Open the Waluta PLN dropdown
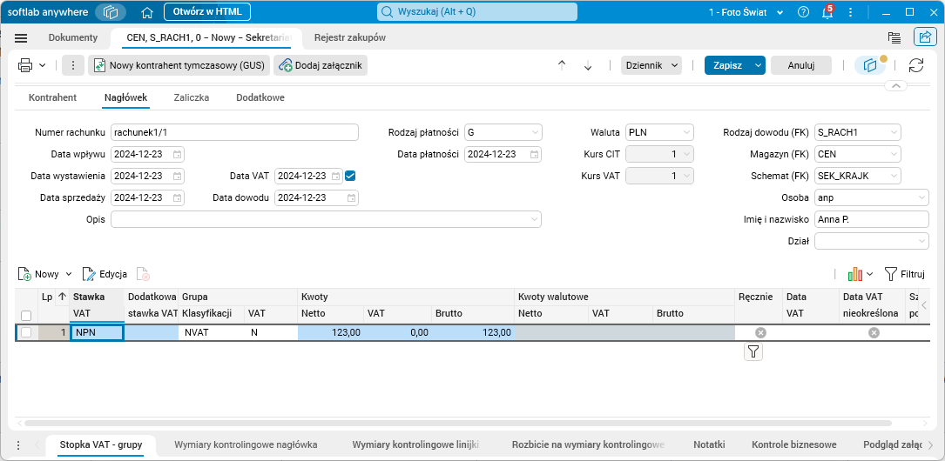The width and height of the screenshot is (945, 461). 687,132
